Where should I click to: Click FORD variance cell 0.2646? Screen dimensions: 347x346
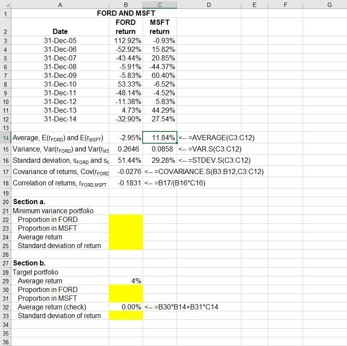(126, 149)
